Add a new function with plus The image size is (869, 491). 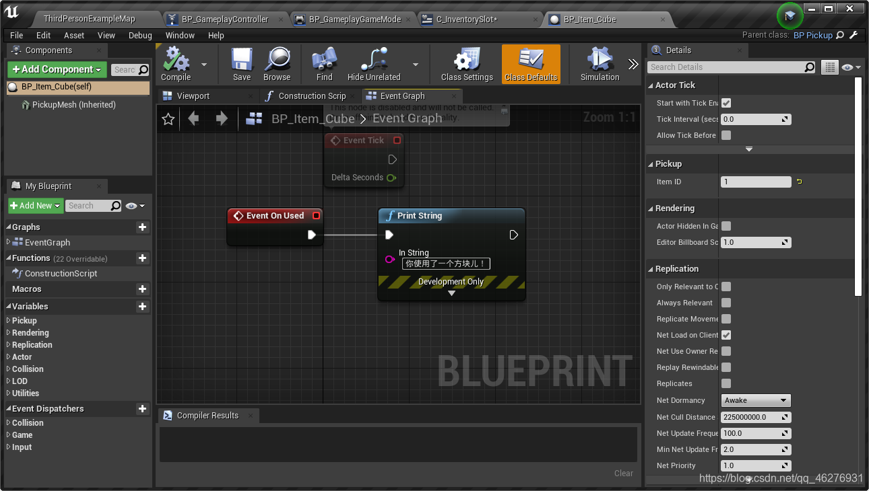click(142, 258)
